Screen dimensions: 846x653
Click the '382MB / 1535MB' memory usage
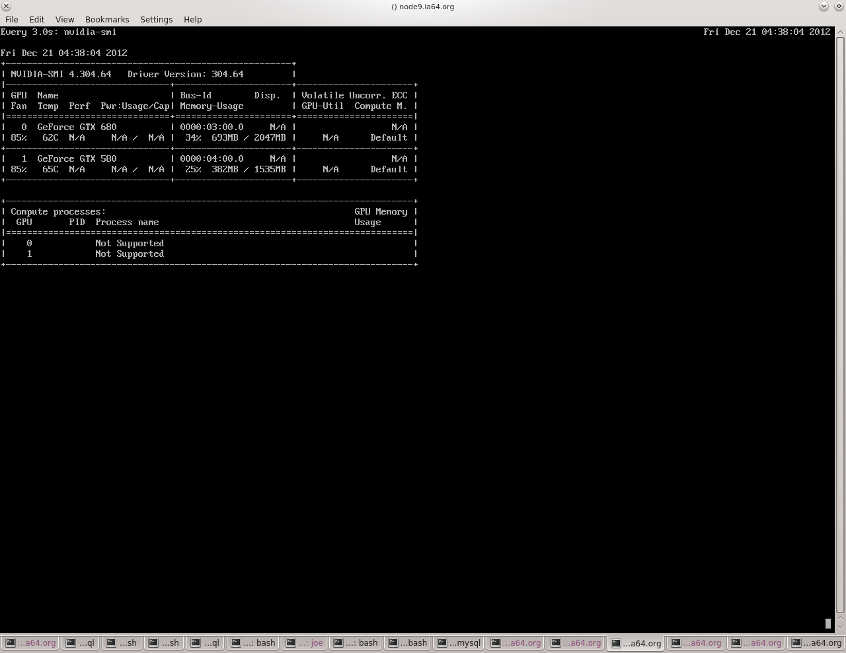[249, 169]
